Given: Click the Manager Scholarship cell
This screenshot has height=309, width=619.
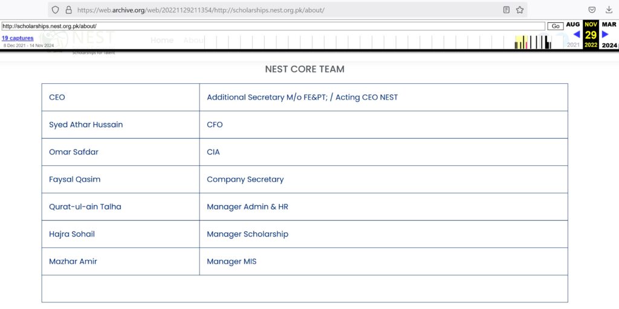Looking at the screenshot, I should point(384,234).
